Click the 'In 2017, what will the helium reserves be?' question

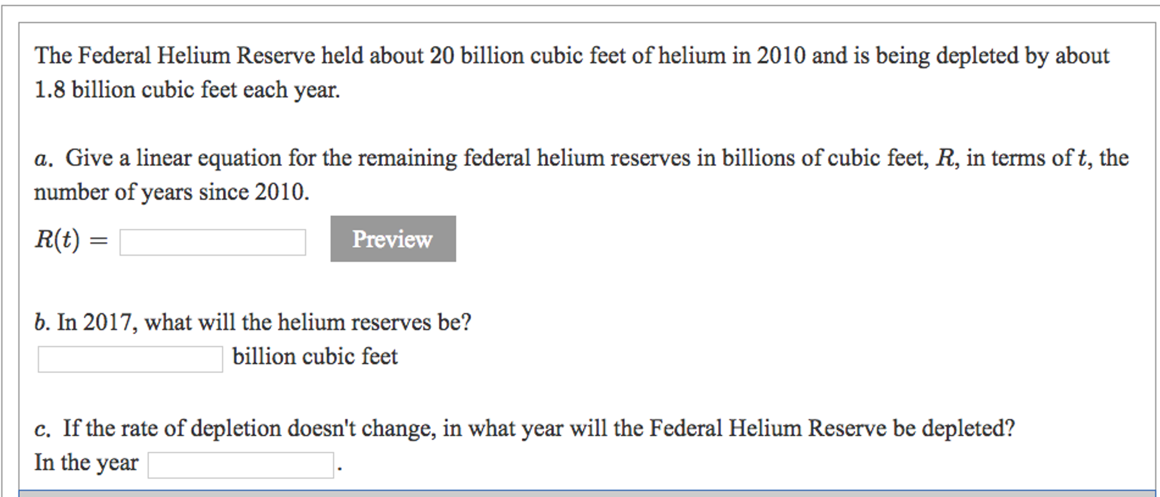pyautogui.click(x=264, y=322)
